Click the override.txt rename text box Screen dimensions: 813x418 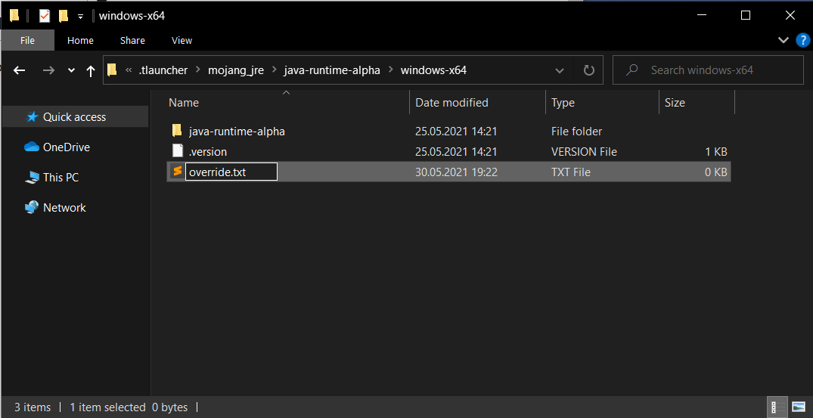[x=231, y=172]
